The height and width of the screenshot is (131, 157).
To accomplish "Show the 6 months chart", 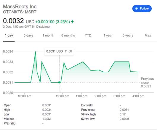I will pos(68,35).
